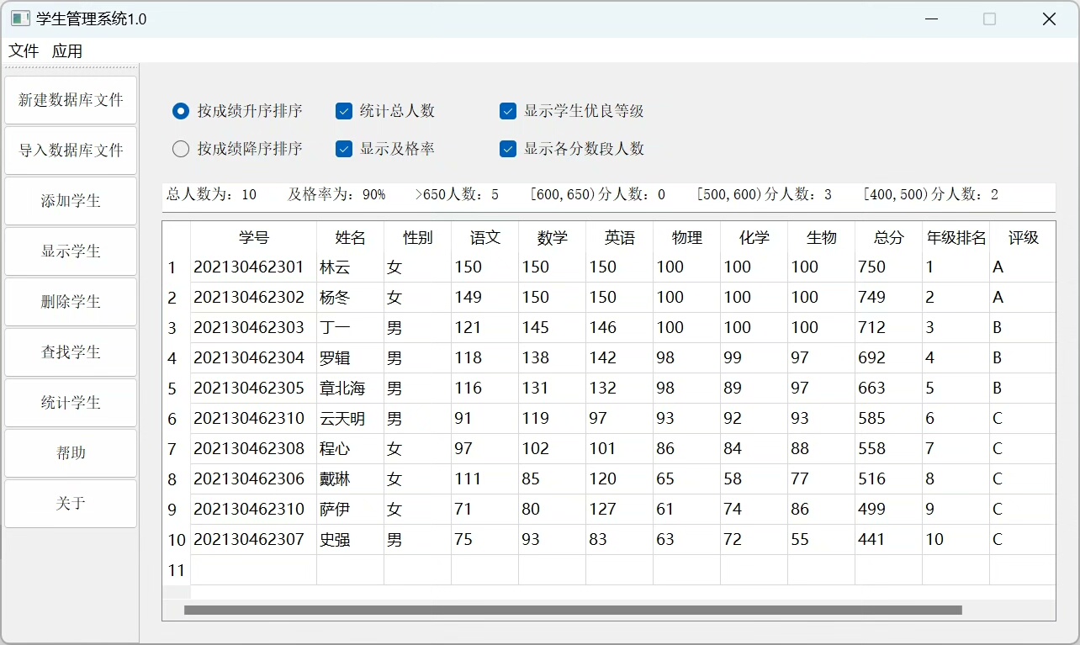Select 按成绩升序排序 radio button

tap(181, 111)
